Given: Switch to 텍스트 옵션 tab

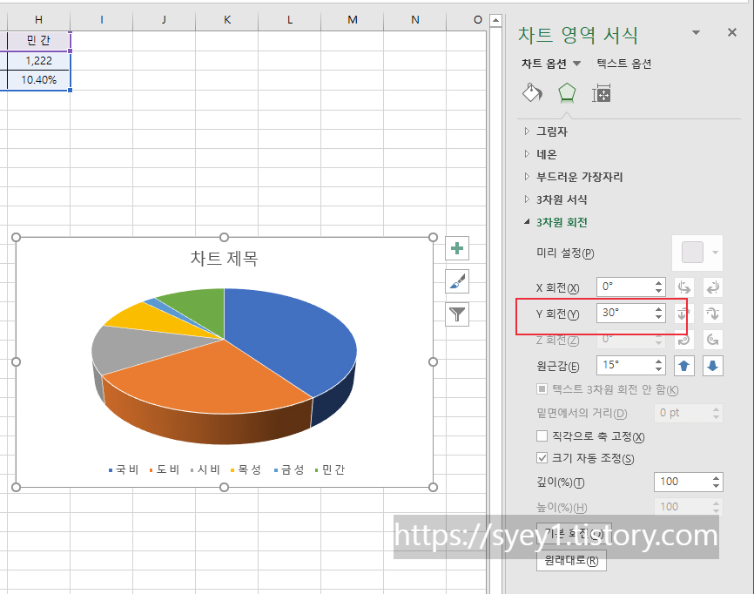Looking at the screenshot, I should [623, 64].
